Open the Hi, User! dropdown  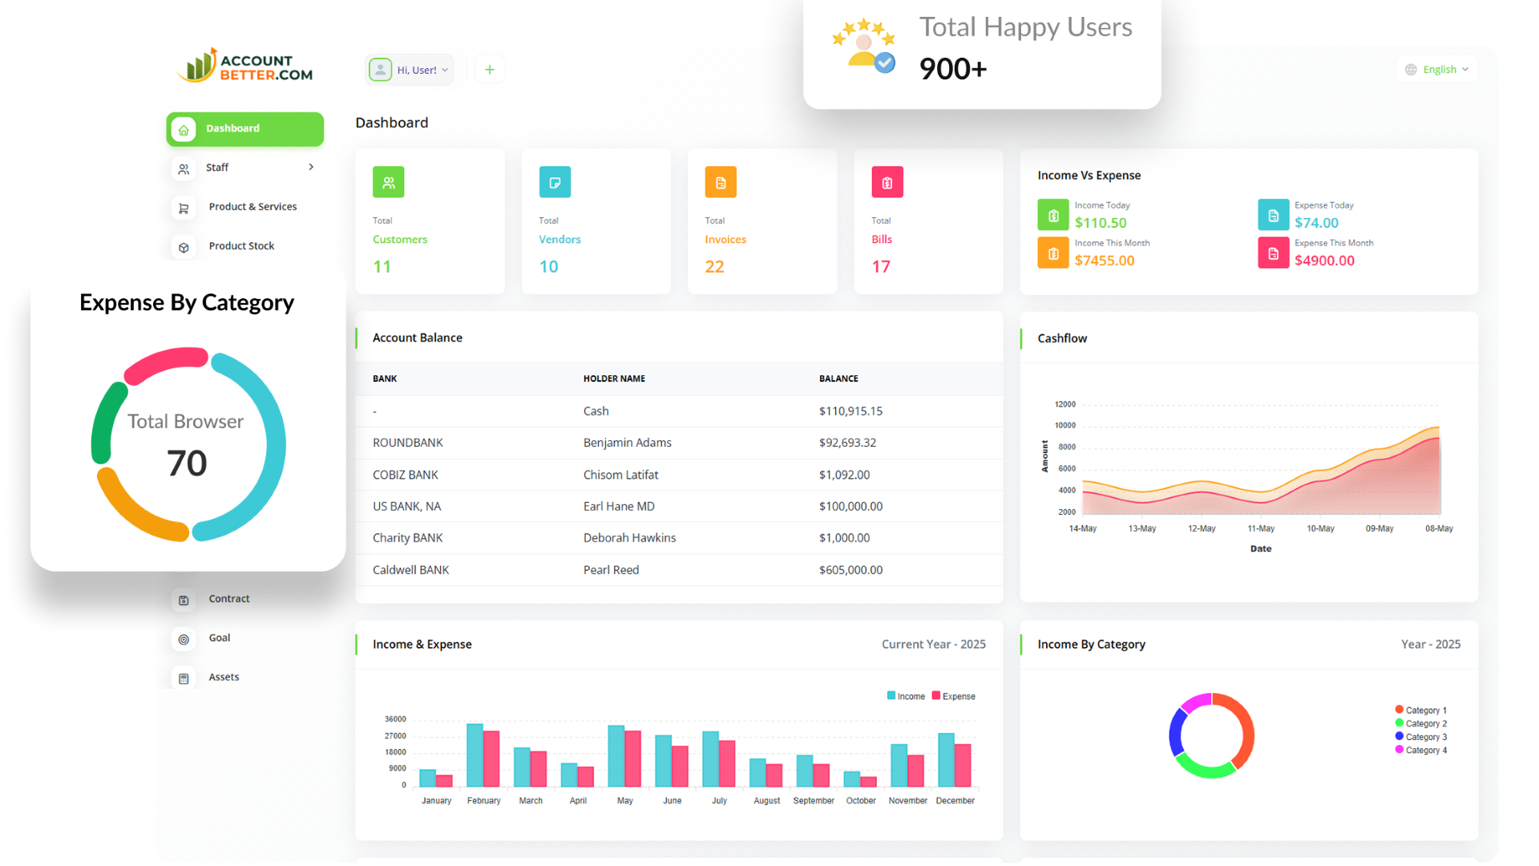(410, 70)
